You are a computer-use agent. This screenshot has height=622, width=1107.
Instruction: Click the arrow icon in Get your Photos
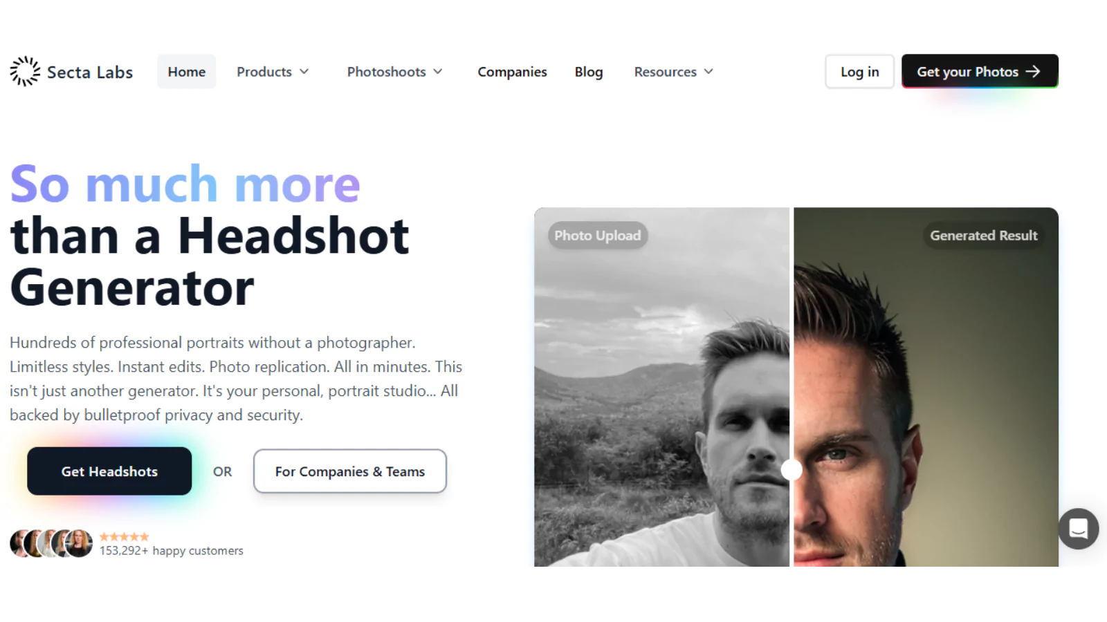click(x=1033, y=71)
